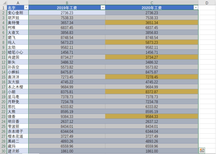Select row 30 header
Image resolution: width=216 pixels, height=154 pixels.
point(3,151)
